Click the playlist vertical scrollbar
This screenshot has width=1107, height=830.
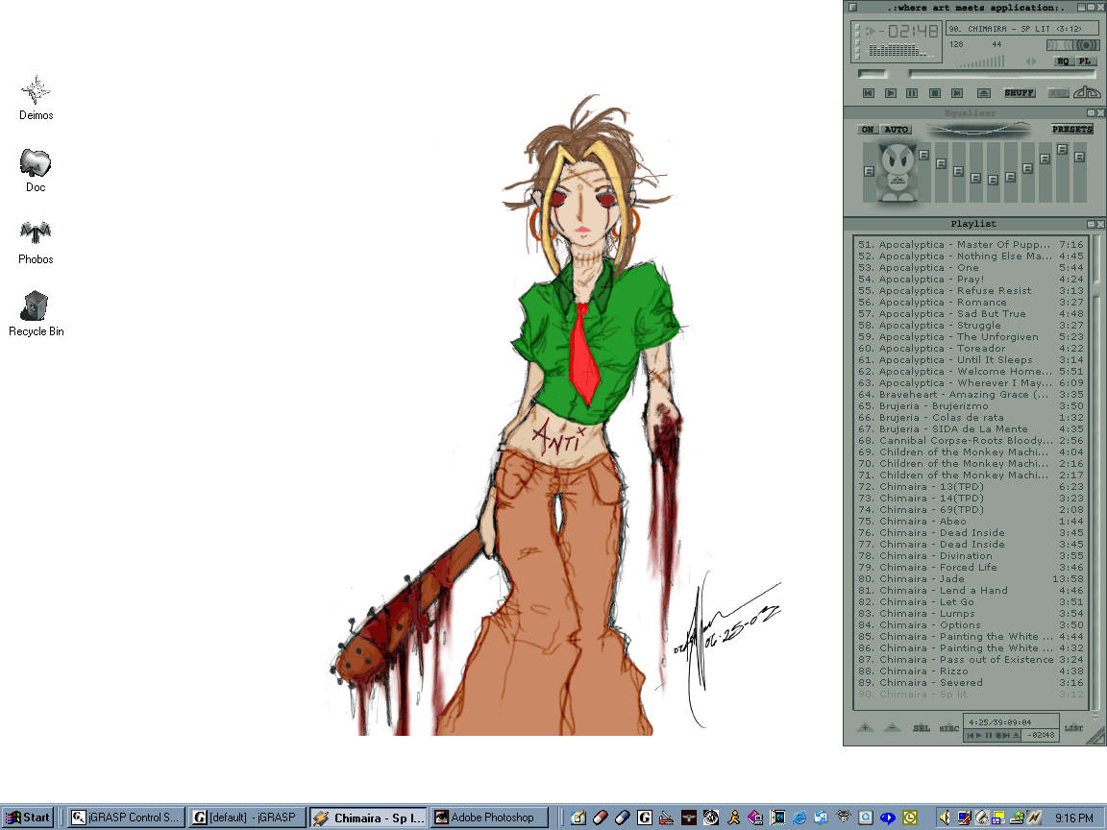coord(1095,473)
